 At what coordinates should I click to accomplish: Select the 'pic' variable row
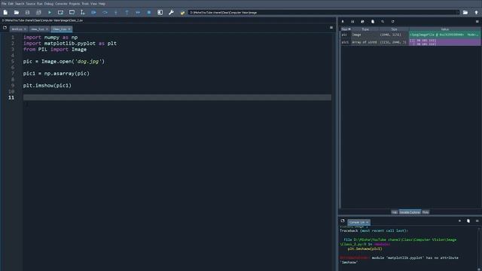pos(410,35)
